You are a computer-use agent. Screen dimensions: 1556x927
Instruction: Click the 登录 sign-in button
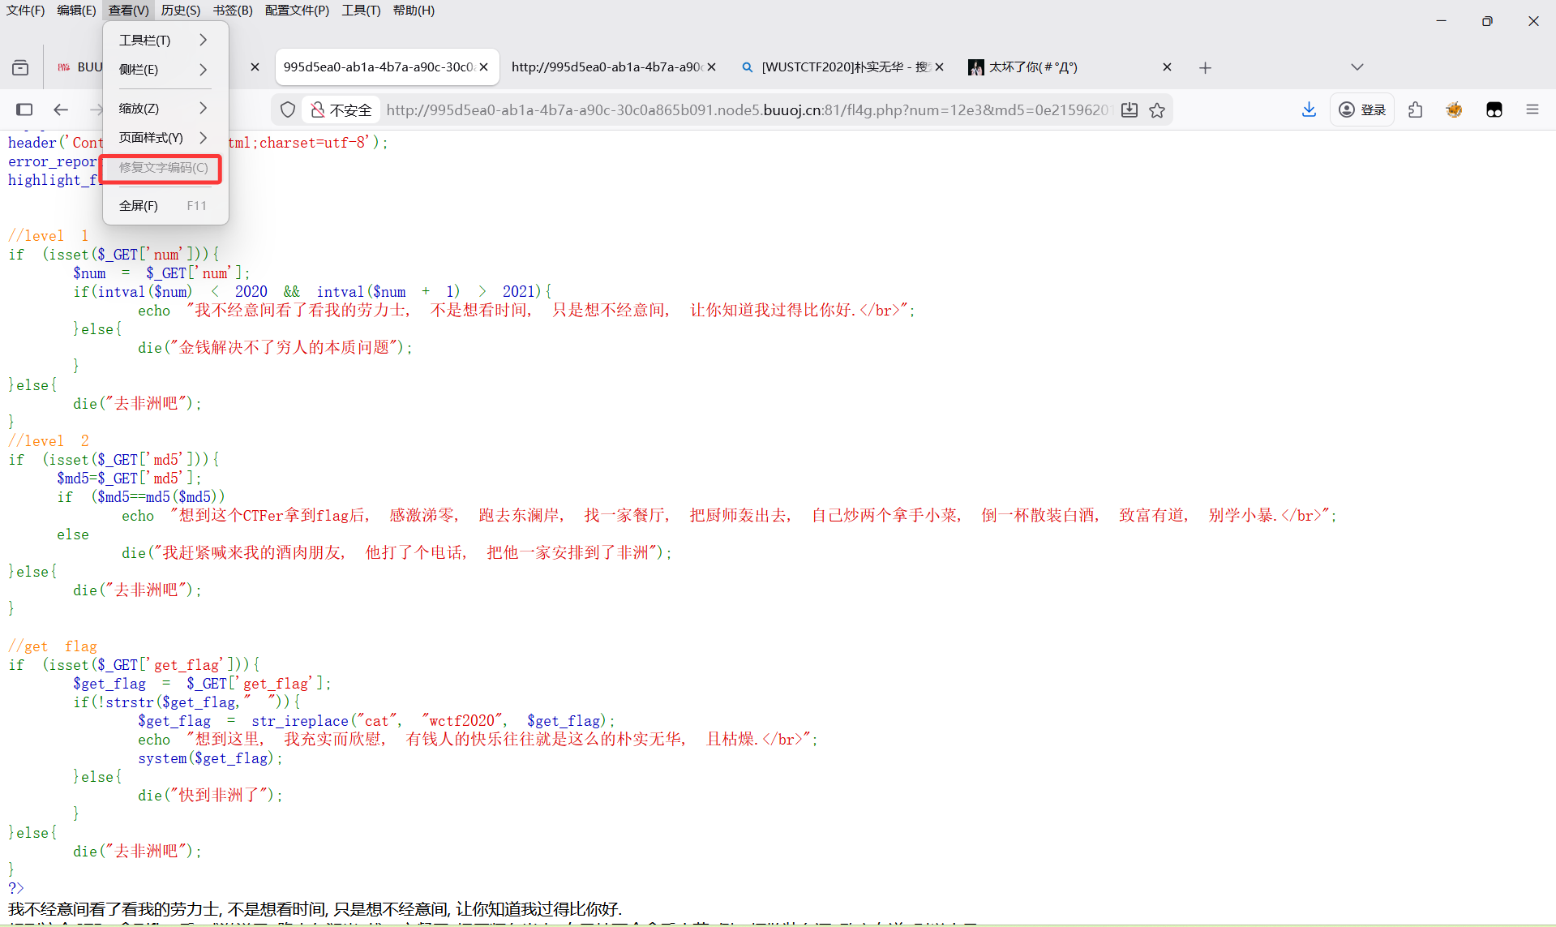point(1361,109)
